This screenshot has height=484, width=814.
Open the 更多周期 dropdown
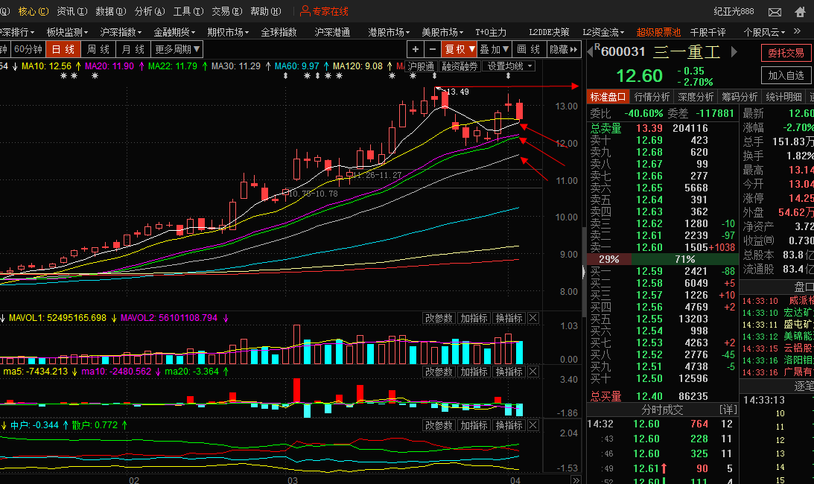177,49
